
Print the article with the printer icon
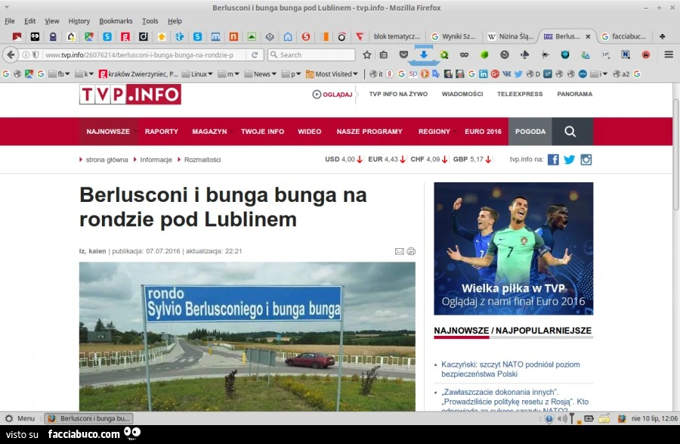[x=411, y=251]
